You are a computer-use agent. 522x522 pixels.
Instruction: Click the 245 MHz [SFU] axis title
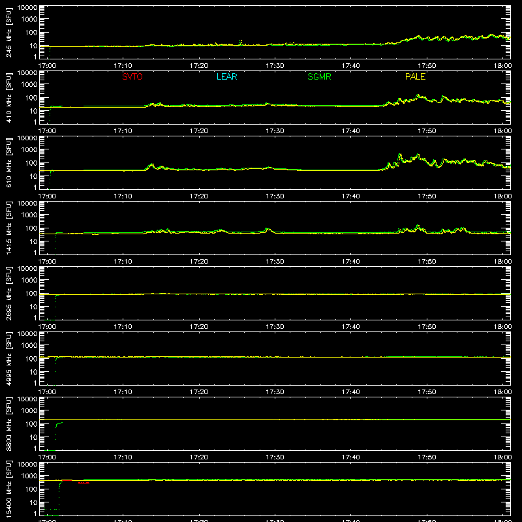[x=8, y=32]
